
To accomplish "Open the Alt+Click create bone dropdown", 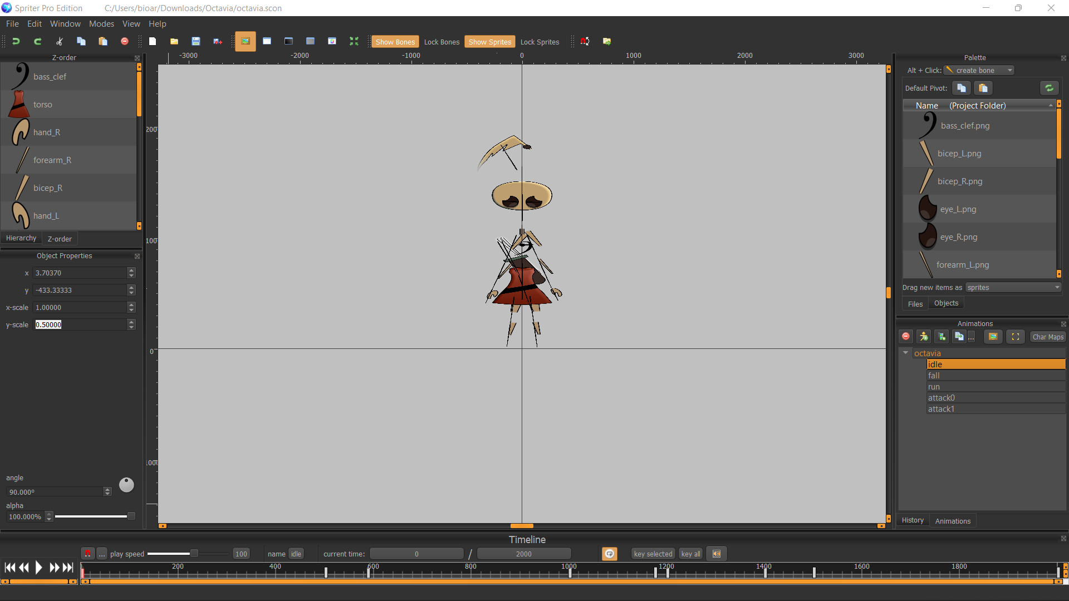I will coord(979,70).
